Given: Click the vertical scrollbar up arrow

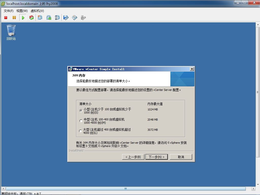Looking at the screenshot, I should pyautogui.click(x=258, y=25).
